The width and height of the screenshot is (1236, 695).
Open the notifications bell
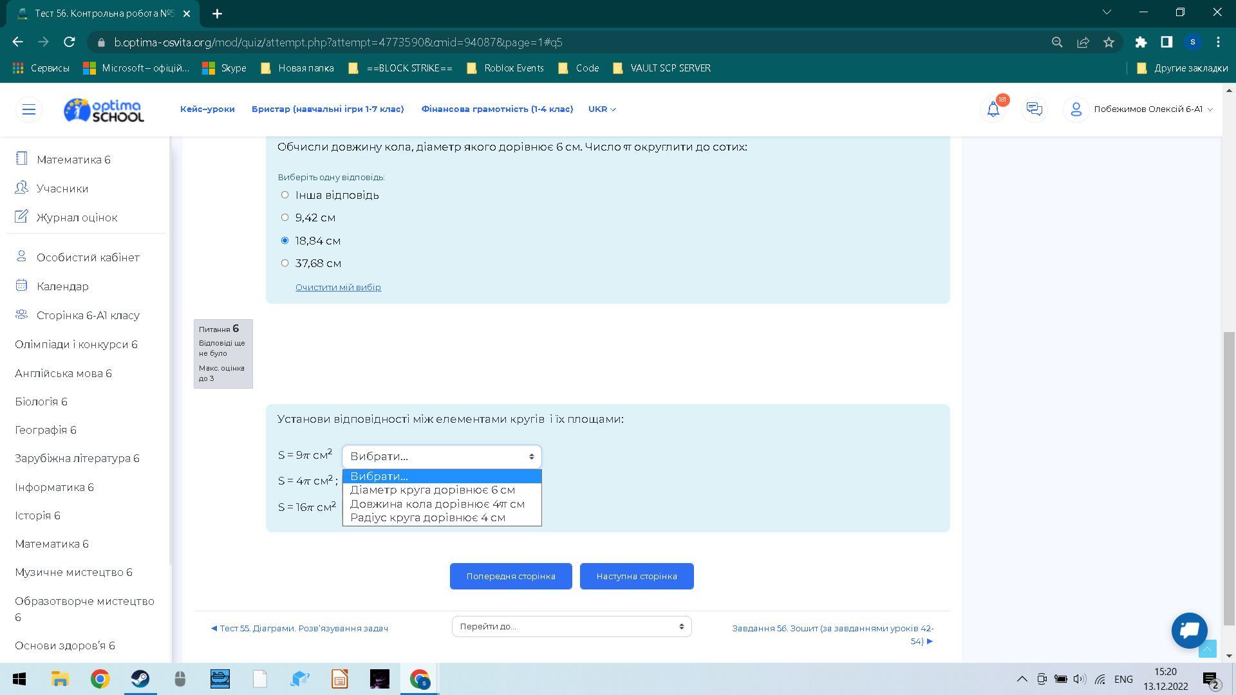click(993, 109)
